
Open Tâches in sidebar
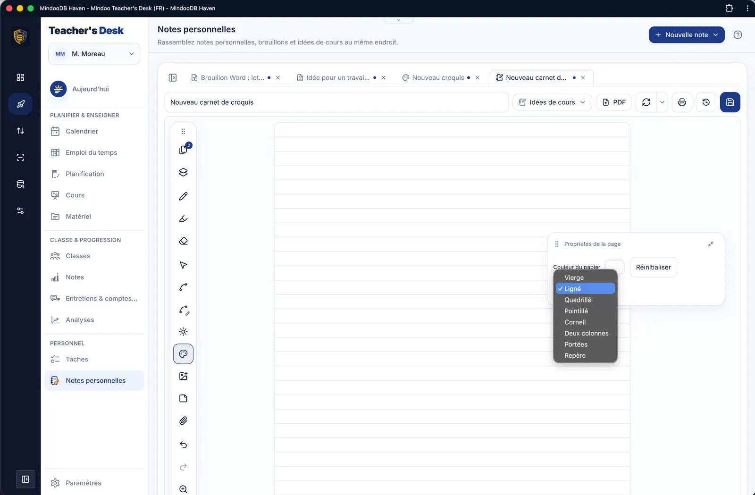tap(94, 359)
